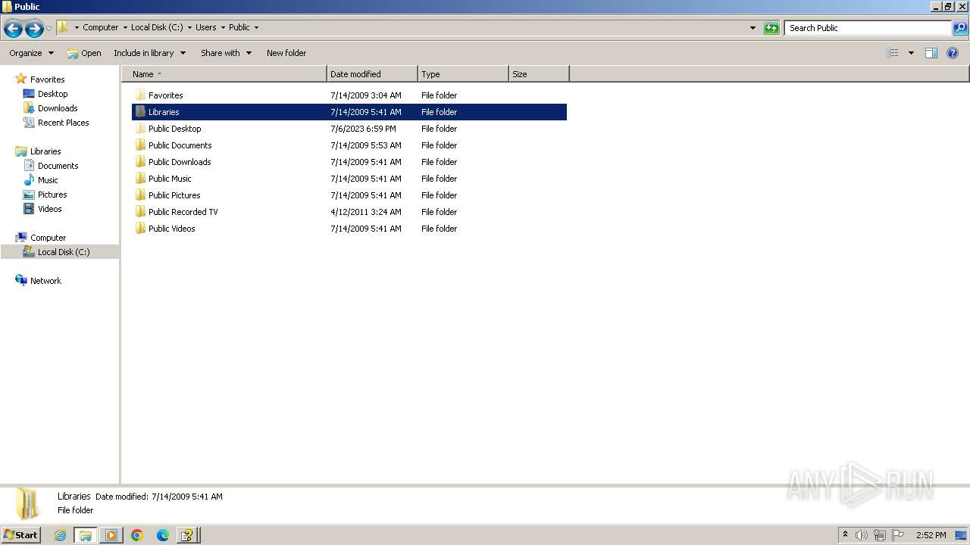Screen dimensions: 970x545
Task: Click the taskbar clock showing 2:52 PM
Action: (x=931, y=535)
